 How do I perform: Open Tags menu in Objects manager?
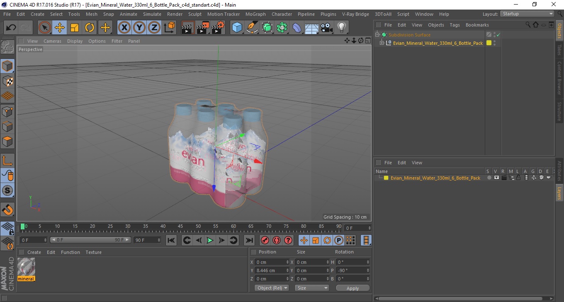(x=455, y=25)
